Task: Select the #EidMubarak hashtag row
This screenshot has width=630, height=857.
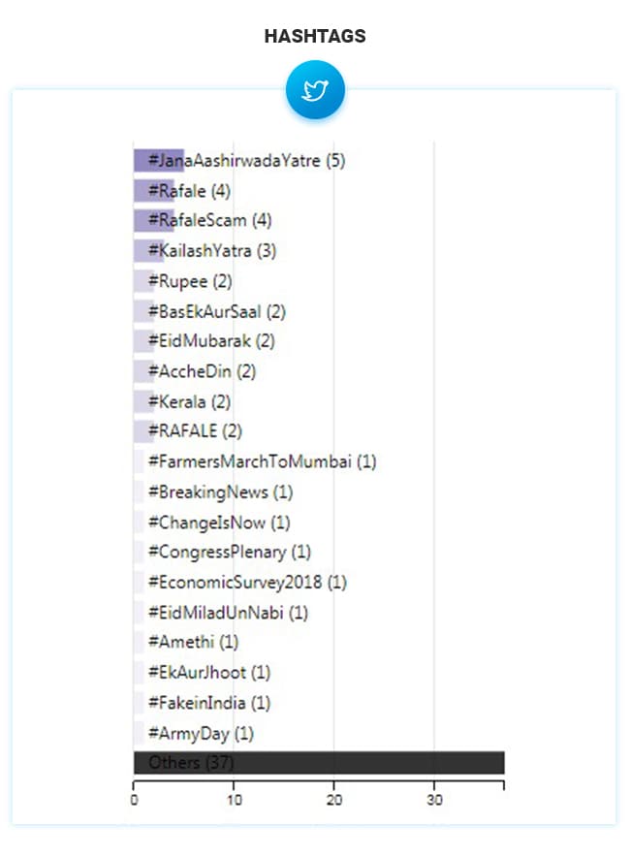Action: (x=211, y=341)
